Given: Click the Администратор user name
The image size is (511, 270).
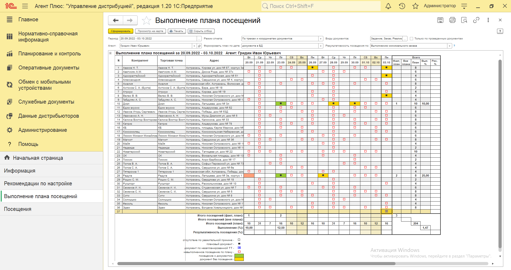Looking at the screenshot, I should (440, 6).
